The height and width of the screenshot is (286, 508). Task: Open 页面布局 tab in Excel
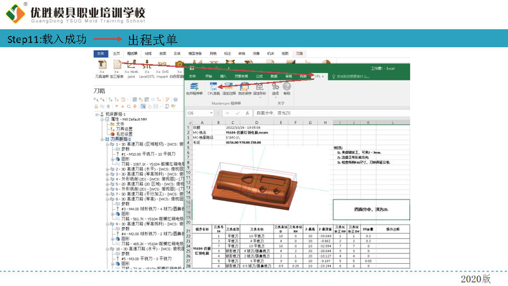click(241, 76)
